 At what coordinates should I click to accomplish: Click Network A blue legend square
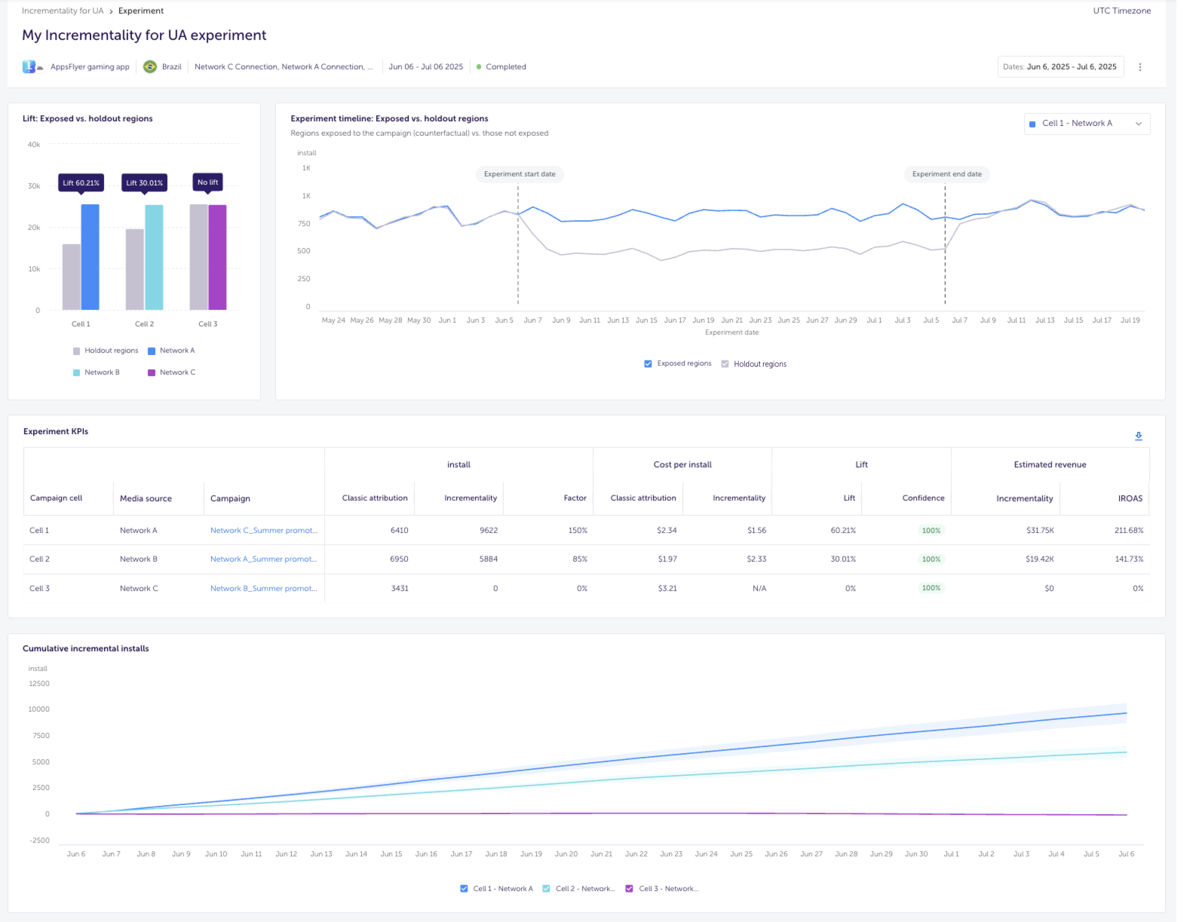tap(152, 351)
